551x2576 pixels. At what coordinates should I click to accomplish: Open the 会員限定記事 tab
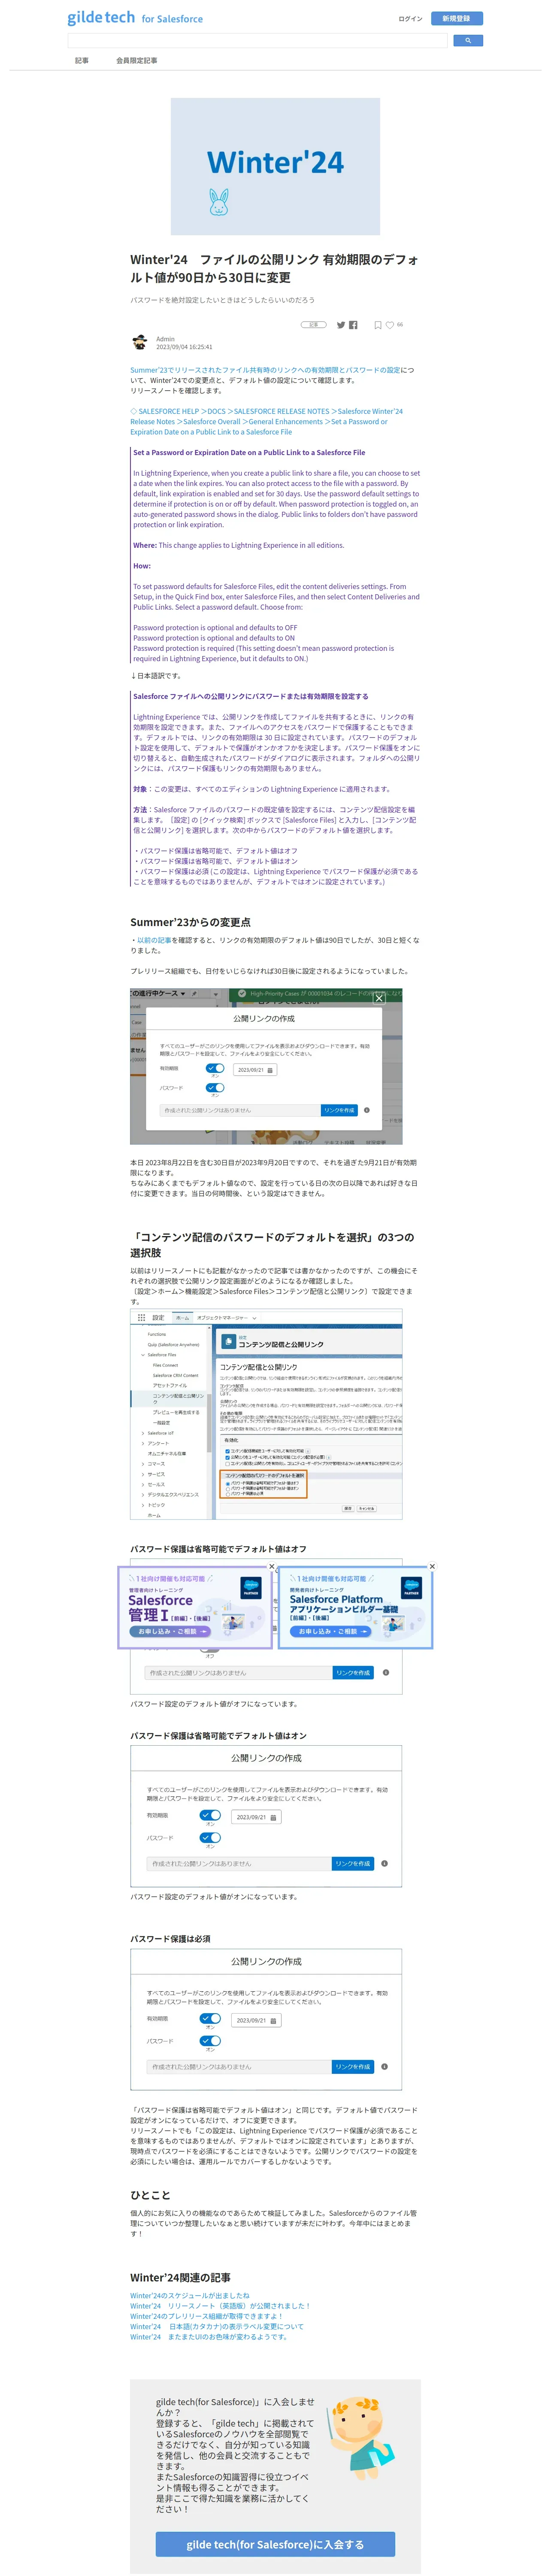pyautogui.click(x=136, y=61)
